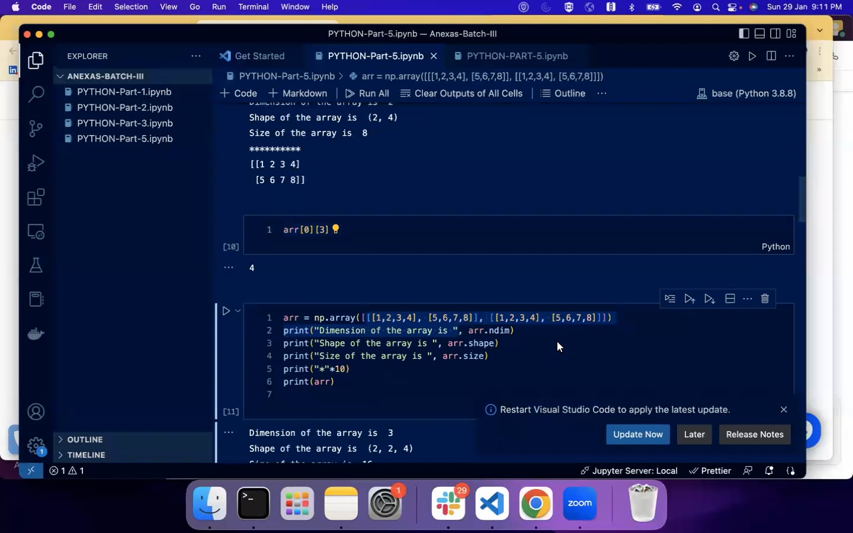Open the View menu in menu bar
Viewport: 853px width, 533px height.
click(169, 7)
